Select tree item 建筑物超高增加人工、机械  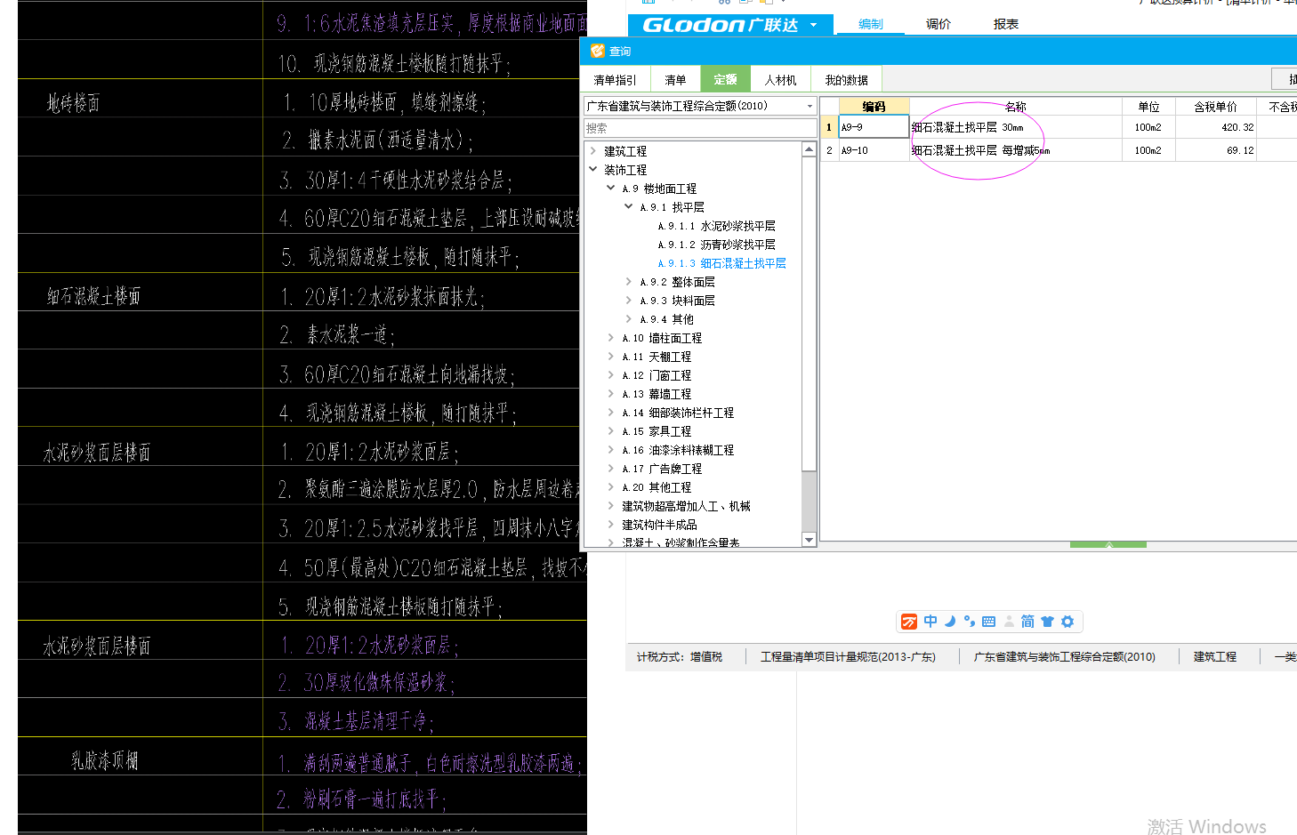[x=686, y=506]
